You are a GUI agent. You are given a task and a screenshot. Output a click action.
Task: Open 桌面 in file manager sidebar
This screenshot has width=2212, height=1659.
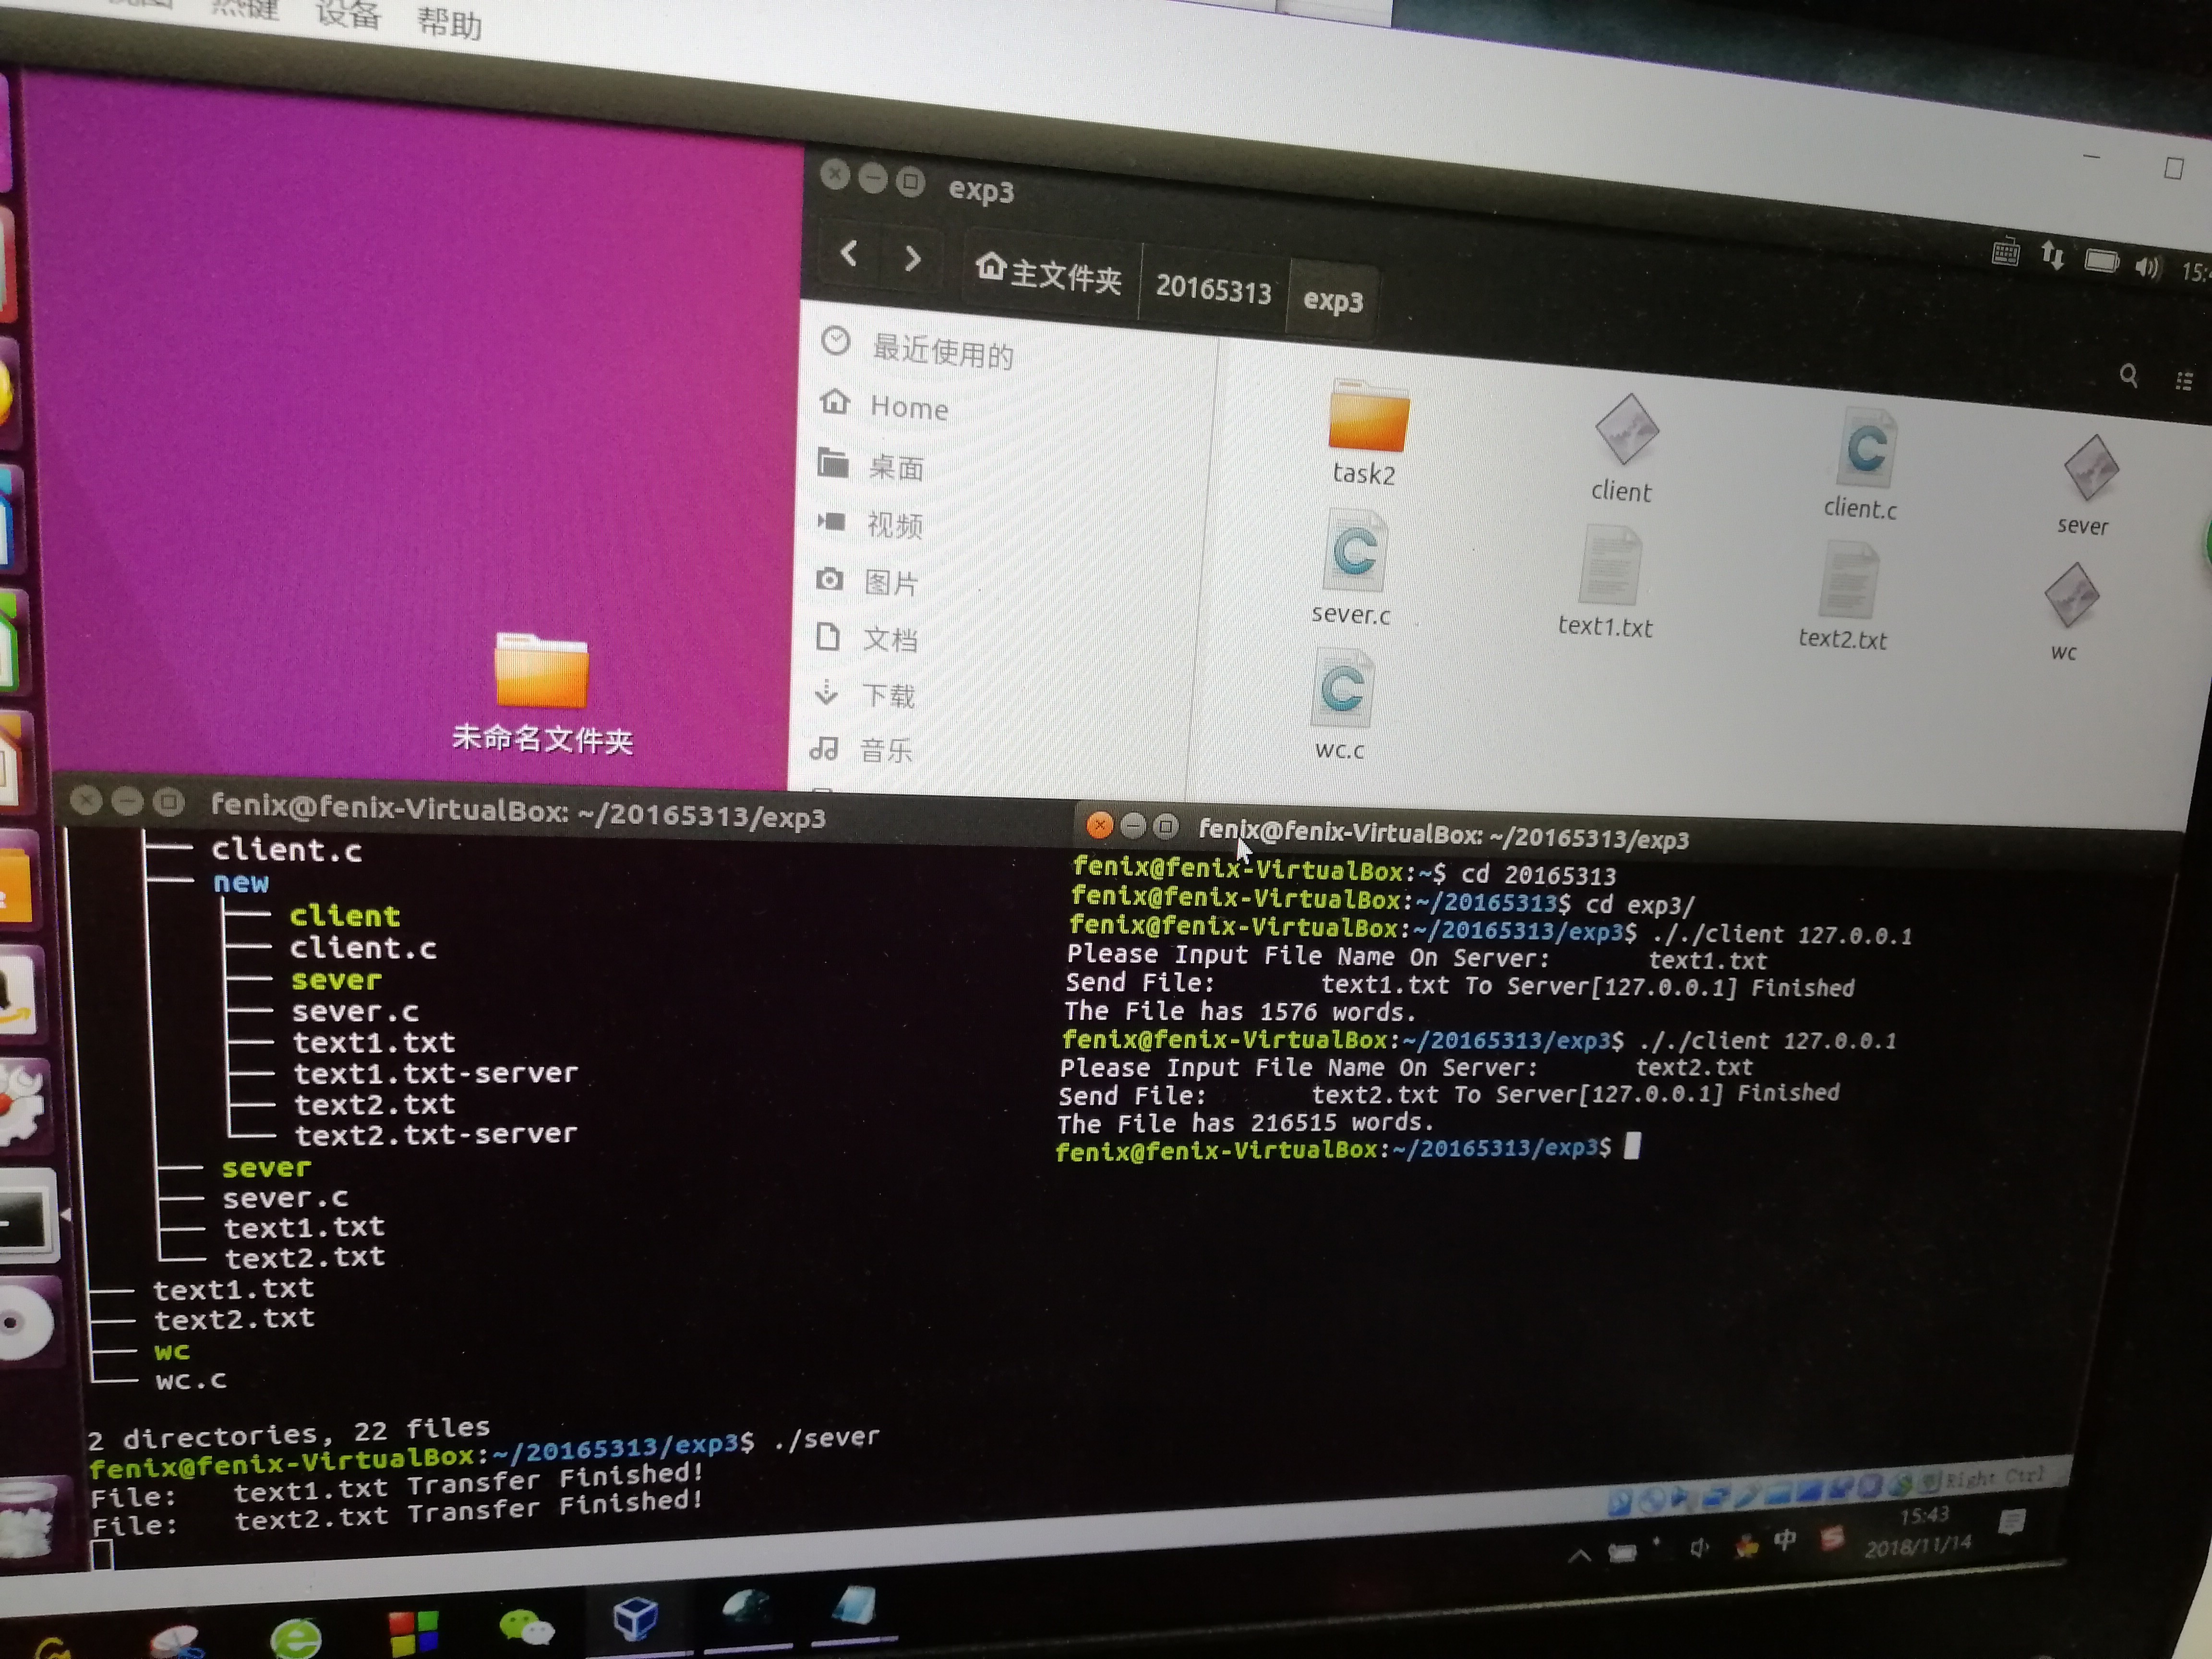[870, 466]
